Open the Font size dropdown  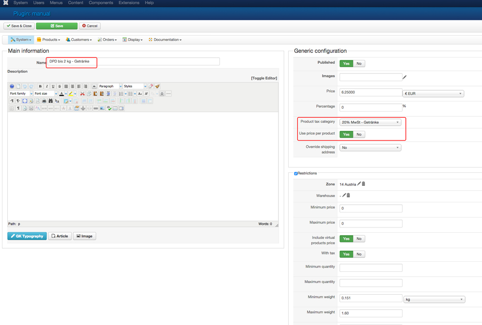(45, 94)
